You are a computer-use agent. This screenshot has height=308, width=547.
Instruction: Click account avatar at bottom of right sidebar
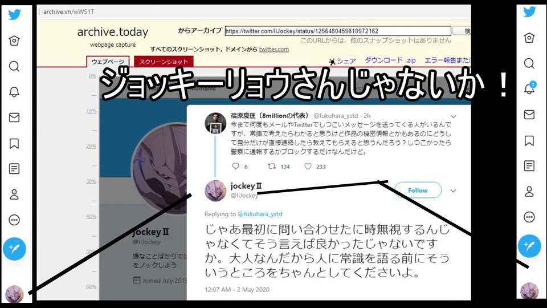click(x=529, y=290)
